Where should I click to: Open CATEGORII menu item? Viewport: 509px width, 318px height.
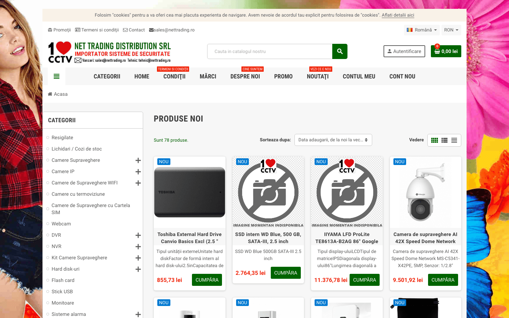coord(107,76)
